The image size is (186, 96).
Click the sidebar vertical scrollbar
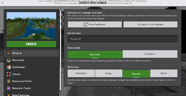click(61, 51)
